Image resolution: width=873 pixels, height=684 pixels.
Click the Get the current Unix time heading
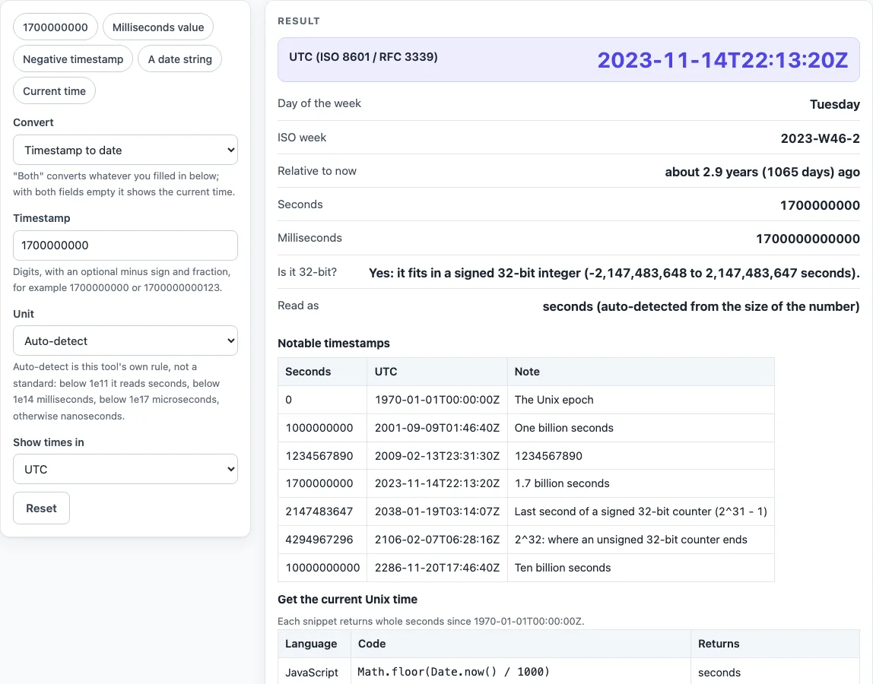click(x=348, y=600)
